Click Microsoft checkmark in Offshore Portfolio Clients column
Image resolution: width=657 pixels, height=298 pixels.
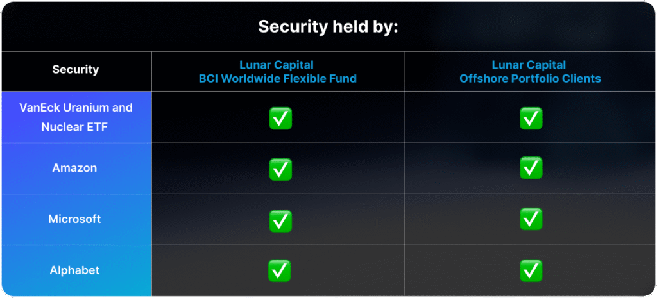coord(531,219)
